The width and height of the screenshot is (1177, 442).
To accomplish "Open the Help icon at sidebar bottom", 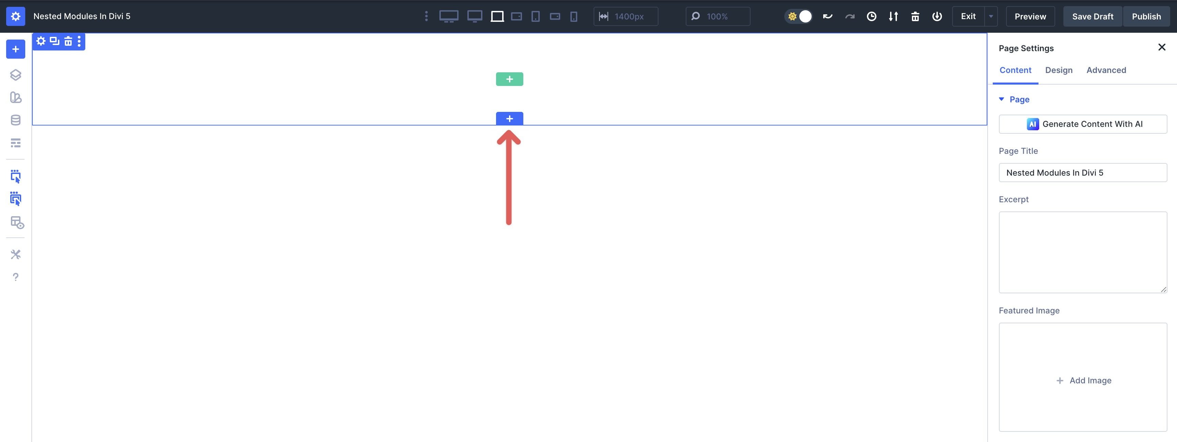I will coord(16,276).
